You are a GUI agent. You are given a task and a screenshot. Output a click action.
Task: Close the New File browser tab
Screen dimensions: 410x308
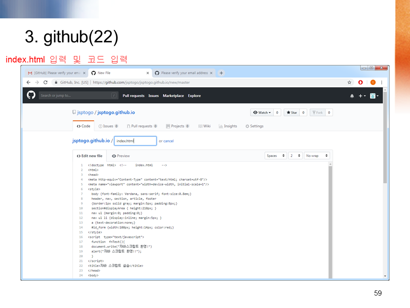(148, 73)
